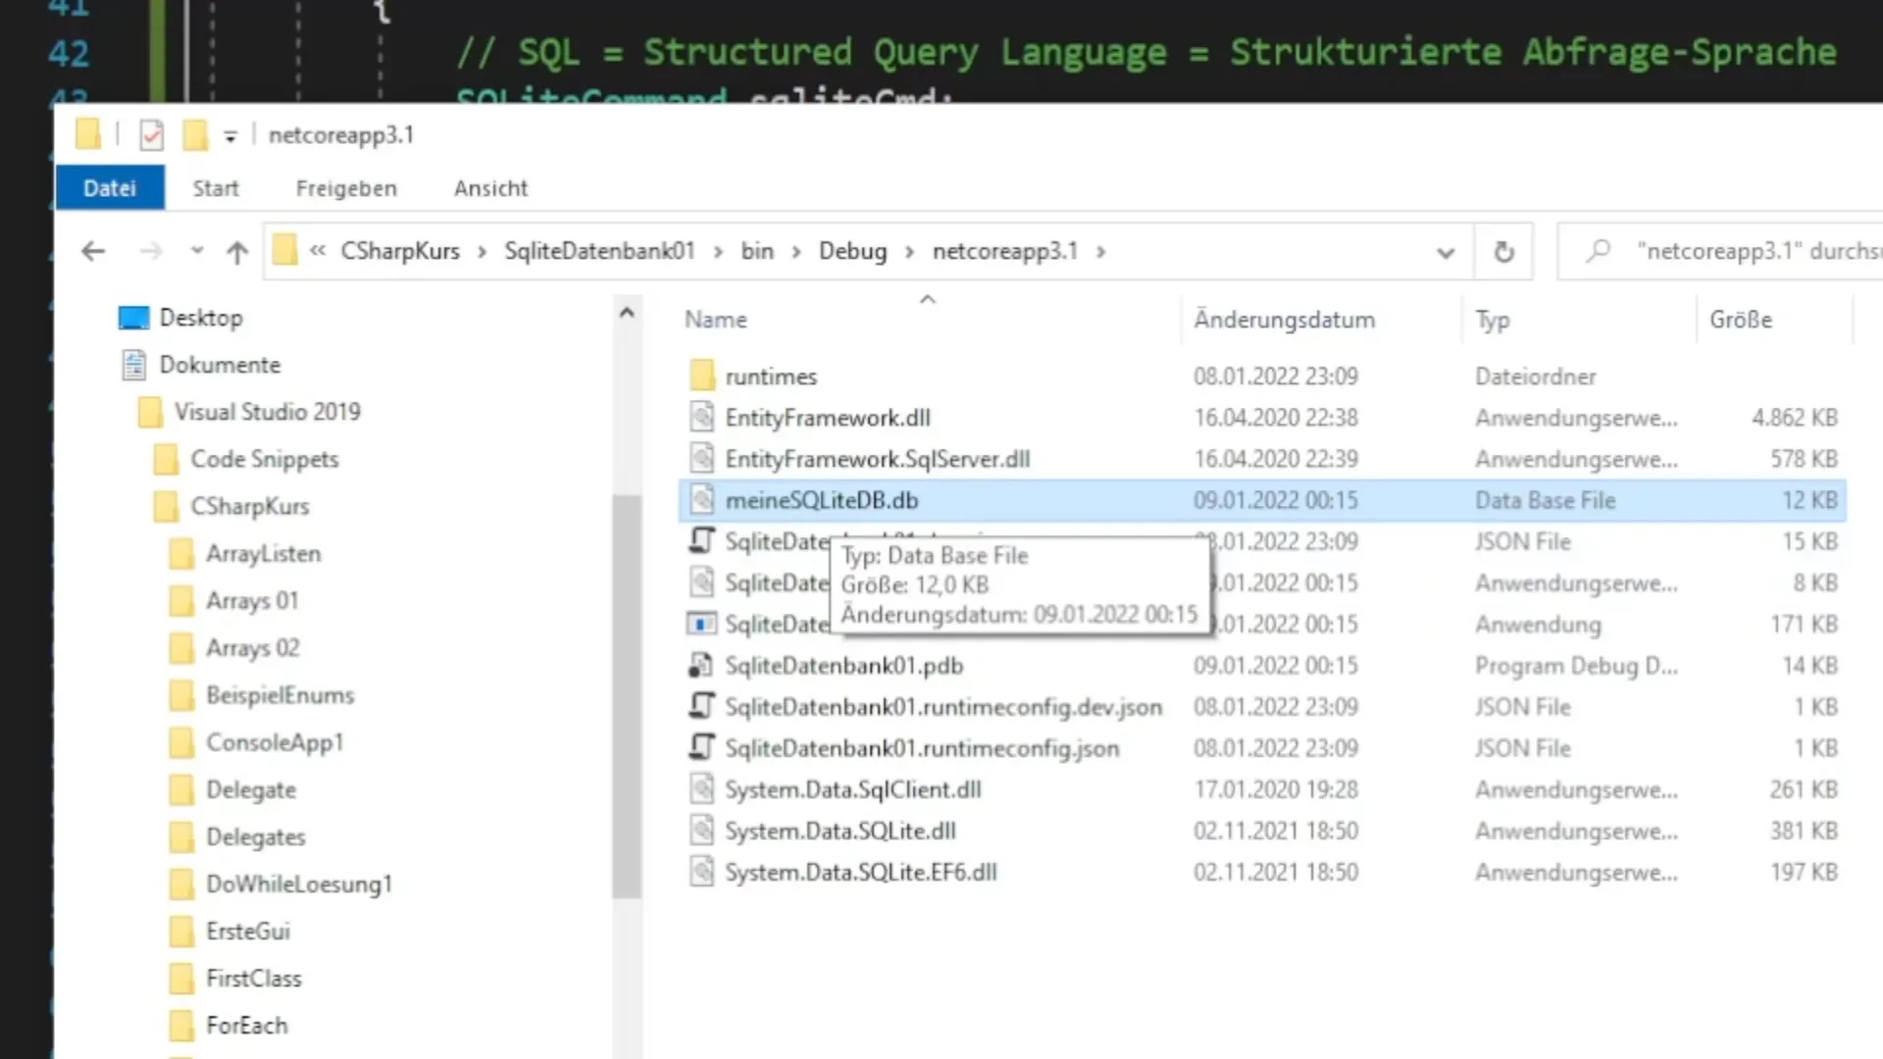Screen dimensions: 1883x1059
Task: Expand the address bar history dropdown
Action: [x=1445, y=252]
